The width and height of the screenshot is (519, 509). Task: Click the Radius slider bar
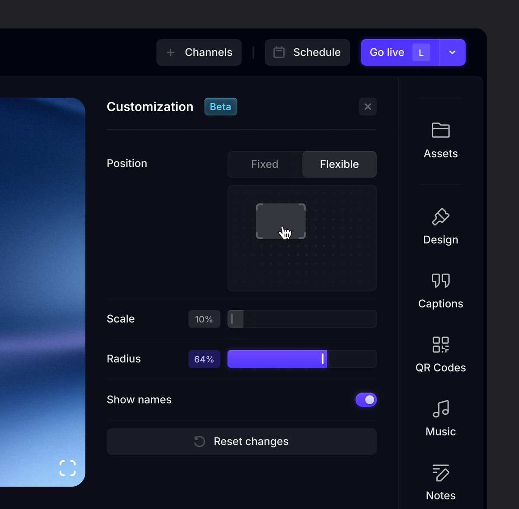coord(302,359)
